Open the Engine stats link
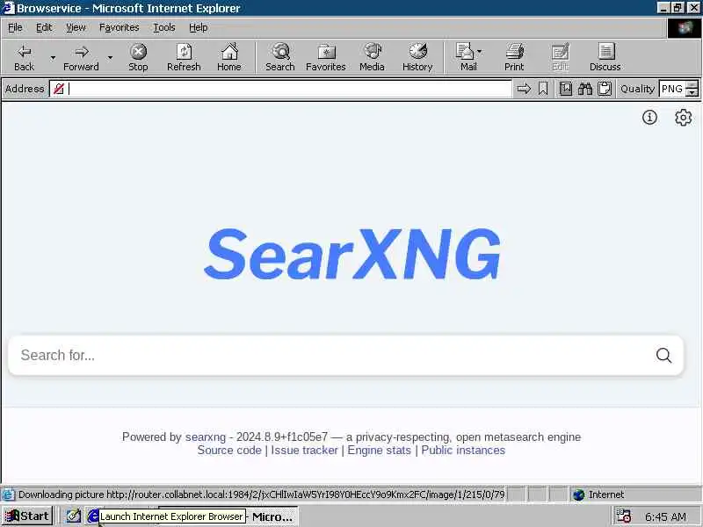Screen dimensions: 703x527 pos(380,451)
